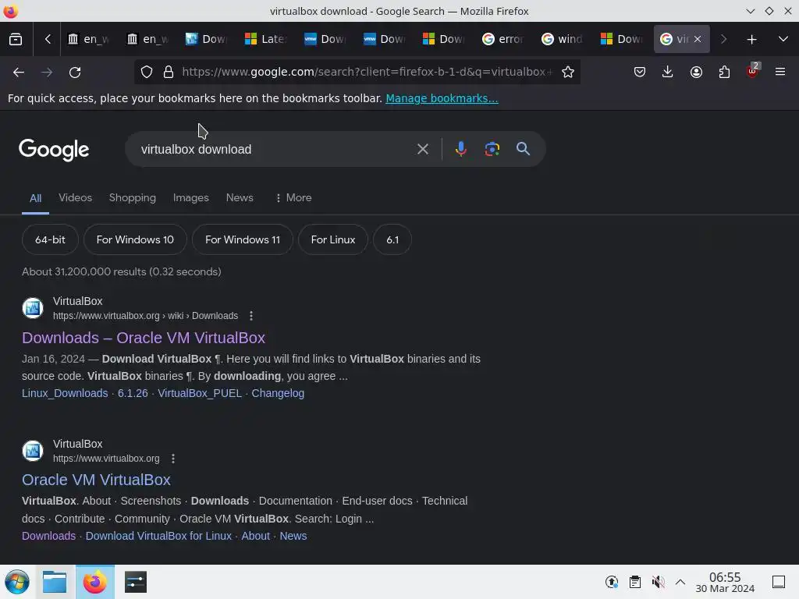Open the About sitelink
Screen dimensions: 799x599
point(256,536)
